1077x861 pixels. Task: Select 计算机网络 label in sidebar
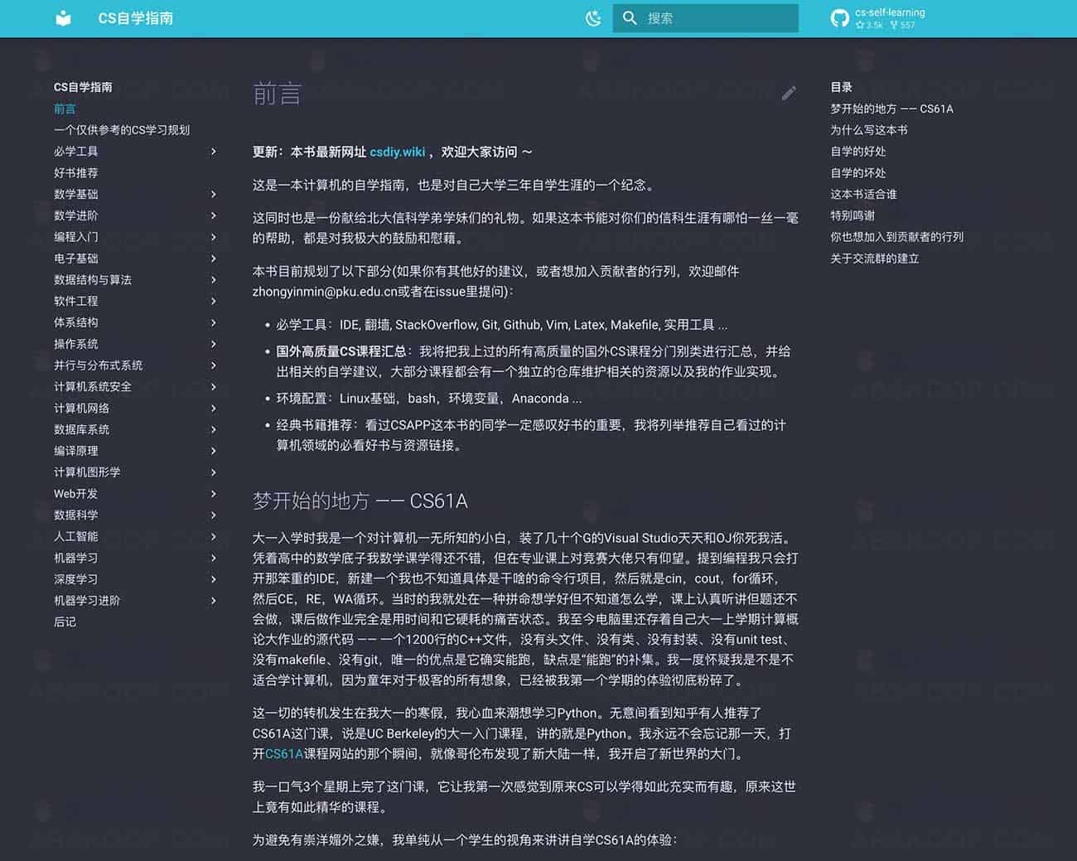(81, 408)
